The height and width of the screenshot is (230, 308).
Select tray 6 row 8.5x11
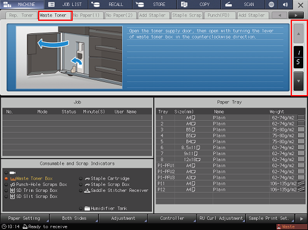coord(231,147)
